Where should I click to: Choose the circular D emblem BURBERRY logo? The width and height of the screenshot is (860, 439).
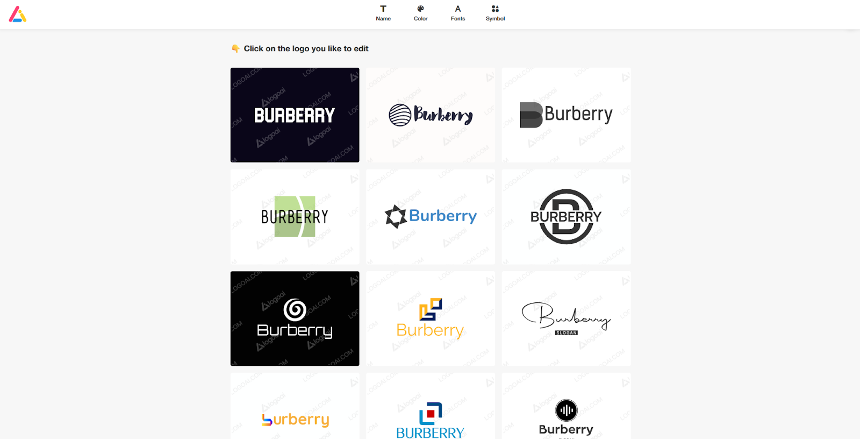tap(567, 217)
